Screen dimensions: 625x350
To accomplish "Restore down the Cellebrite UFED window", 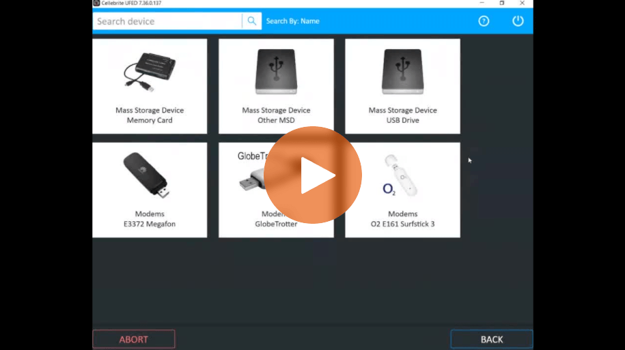I will point(502,3).
